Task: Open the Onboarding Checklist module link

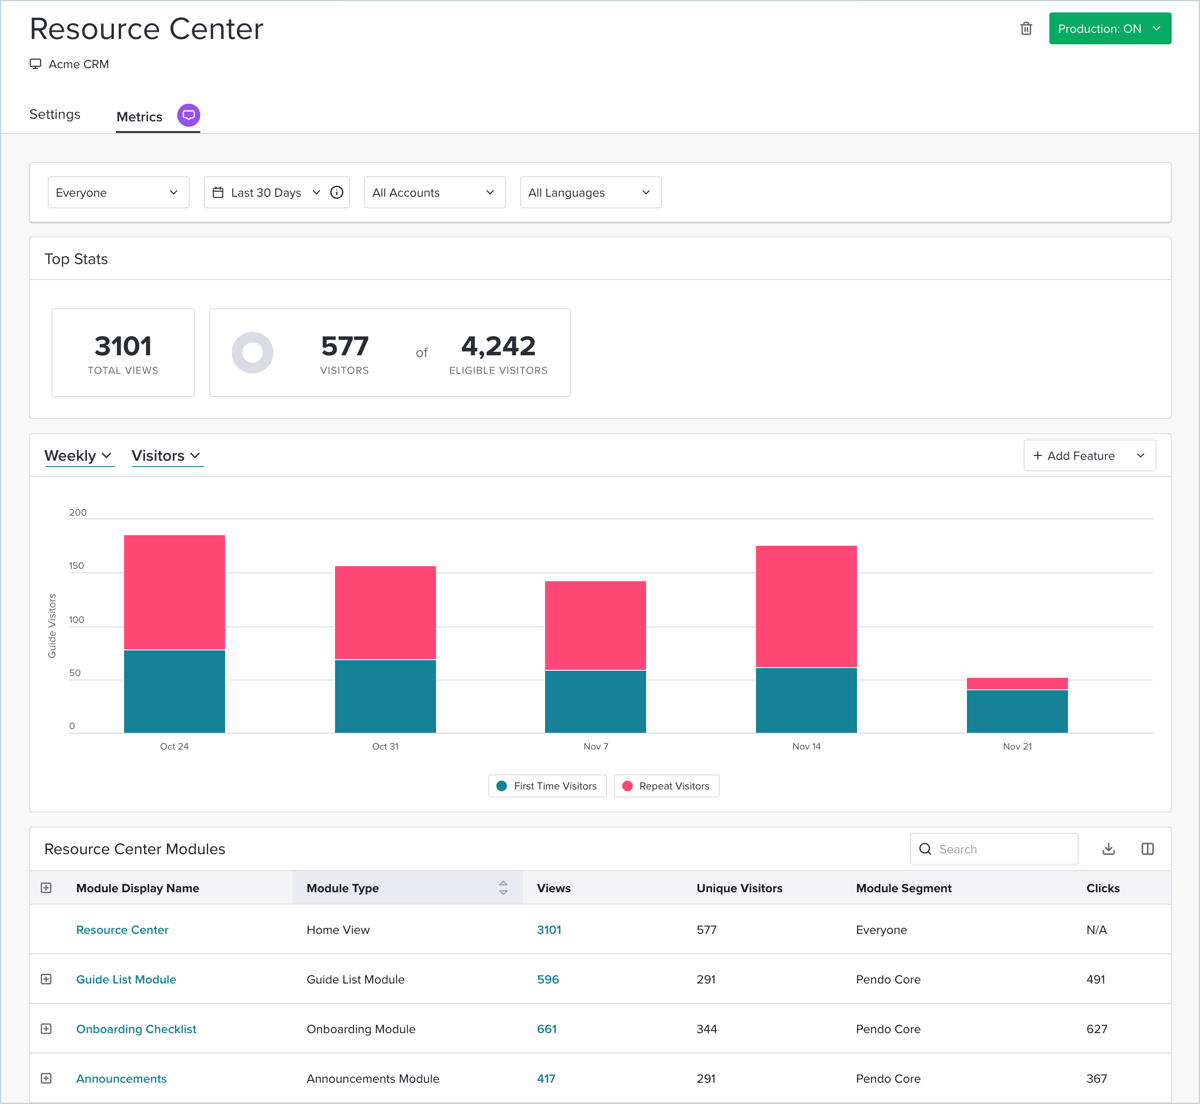Action: [136, 1029]
